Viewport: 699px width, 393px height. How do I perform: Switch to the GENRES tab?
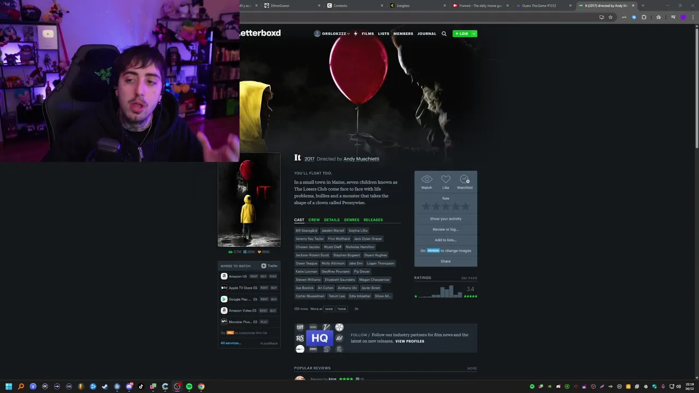pyautogui.click(x=352, y=220)
